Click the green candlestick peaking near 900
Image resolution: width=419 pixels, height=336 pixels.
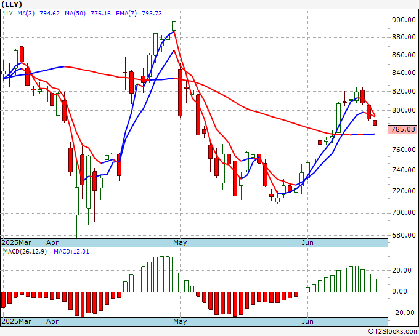coord(174,26)
